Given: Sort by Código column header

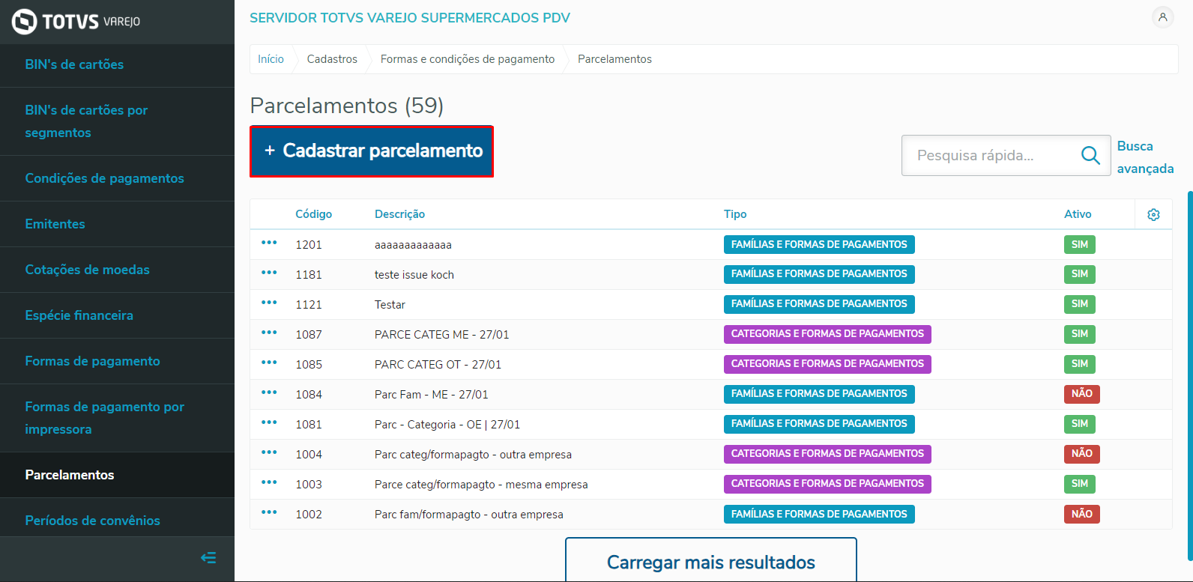Looking at the screenshot, I should coord(313,214).
